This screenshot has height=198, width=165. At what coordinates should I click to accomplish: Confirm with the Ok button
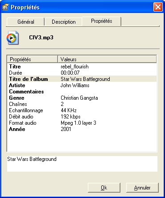click(104, 188)
